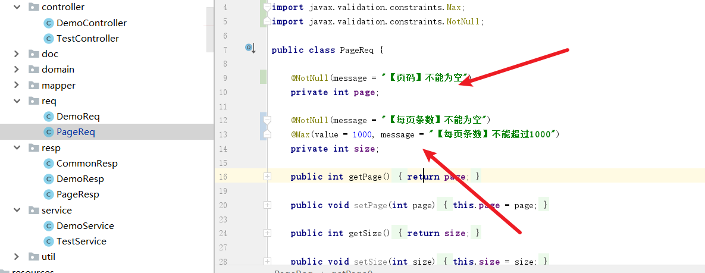
Task: Collapse the service folder
Action: click(x=17, y=211)
